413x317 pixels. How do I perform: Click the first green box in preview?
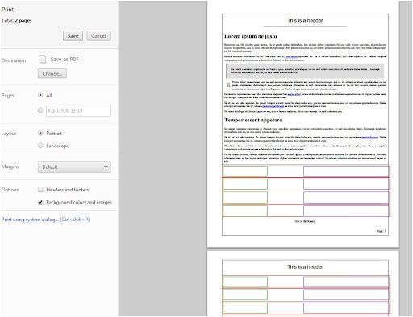245,171
